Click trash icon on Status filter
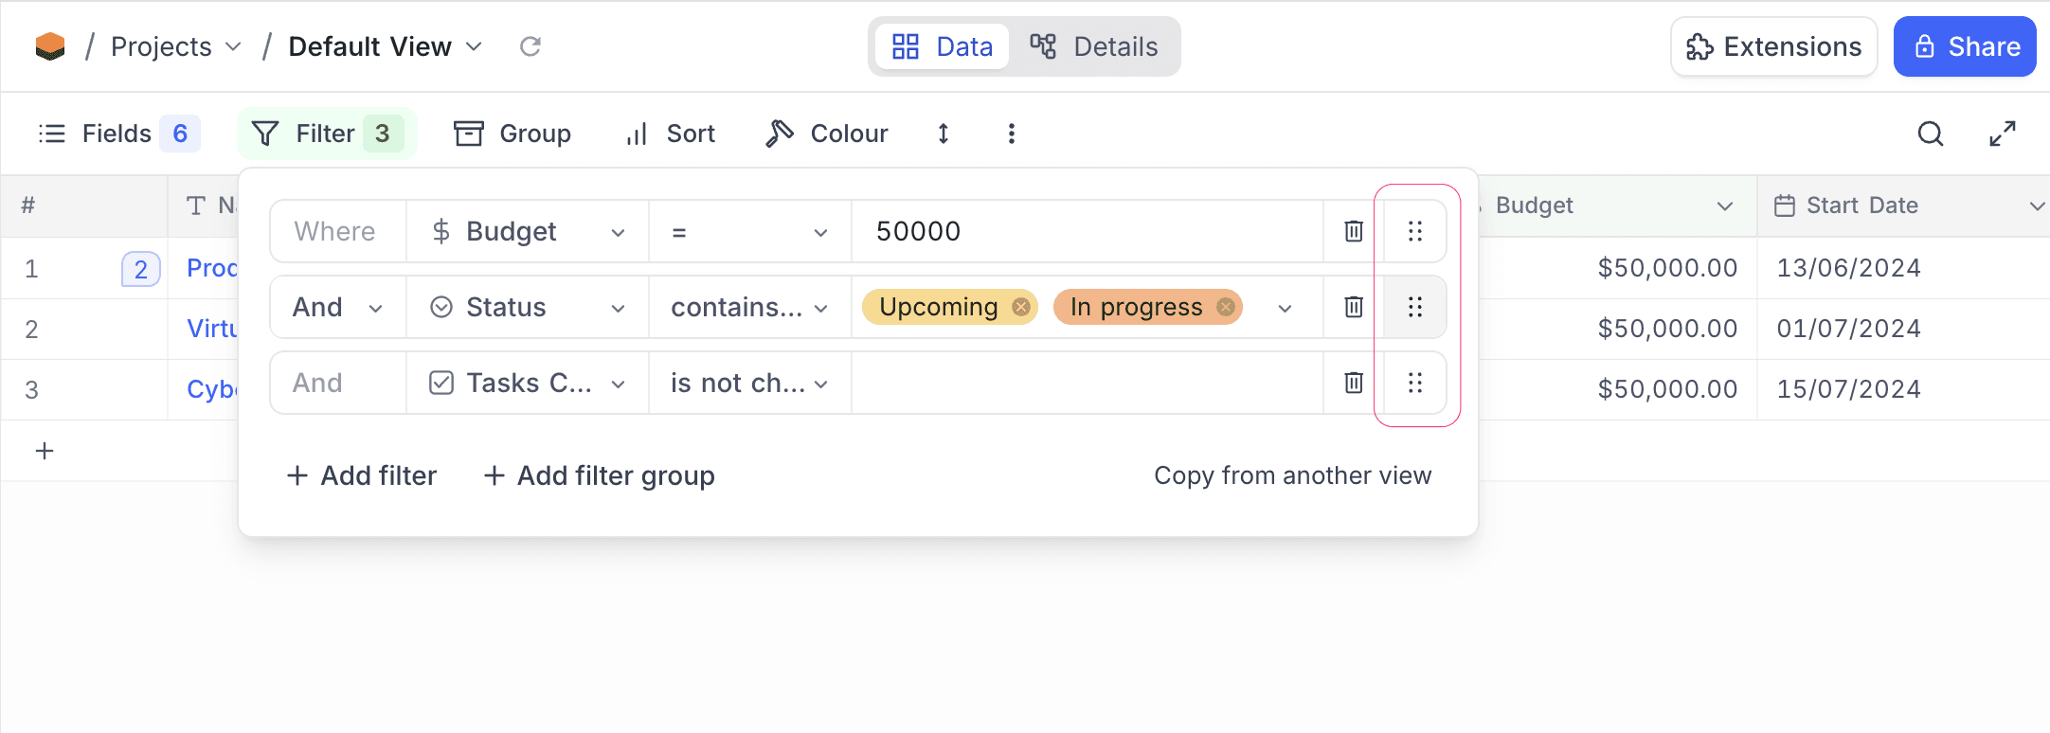 [1354, 307]
